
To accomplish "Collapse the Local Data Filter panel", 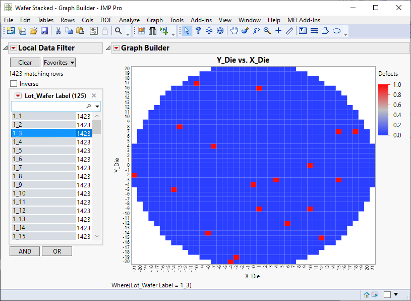I will pos(6,48).
